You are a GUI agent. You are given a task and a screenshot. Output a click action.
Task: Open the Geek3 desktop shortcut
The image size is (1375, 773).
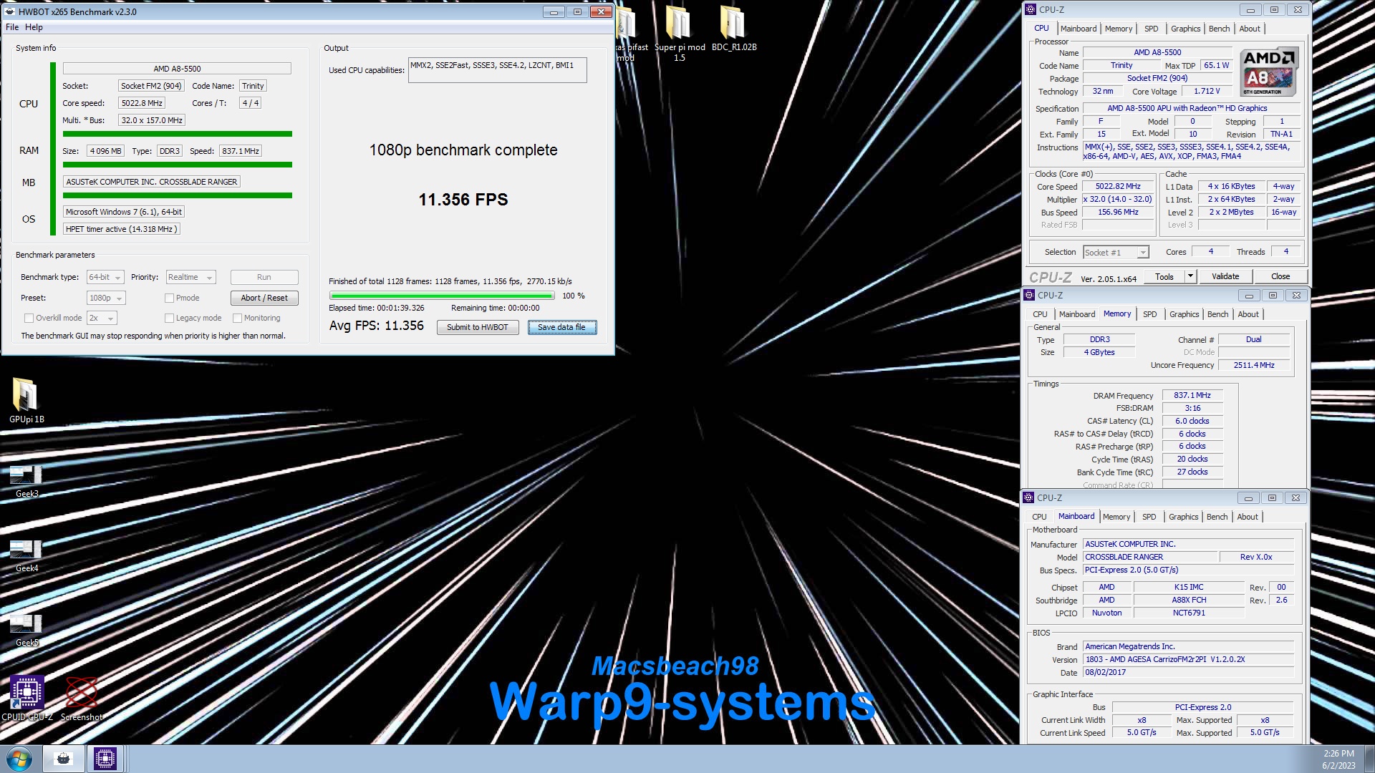[x=26, y=481]
